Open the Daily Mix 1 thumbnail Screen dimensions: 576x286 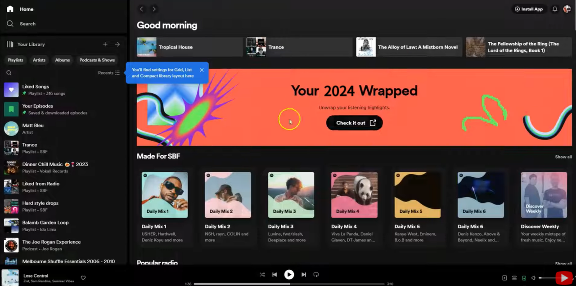tap(165, 194)
